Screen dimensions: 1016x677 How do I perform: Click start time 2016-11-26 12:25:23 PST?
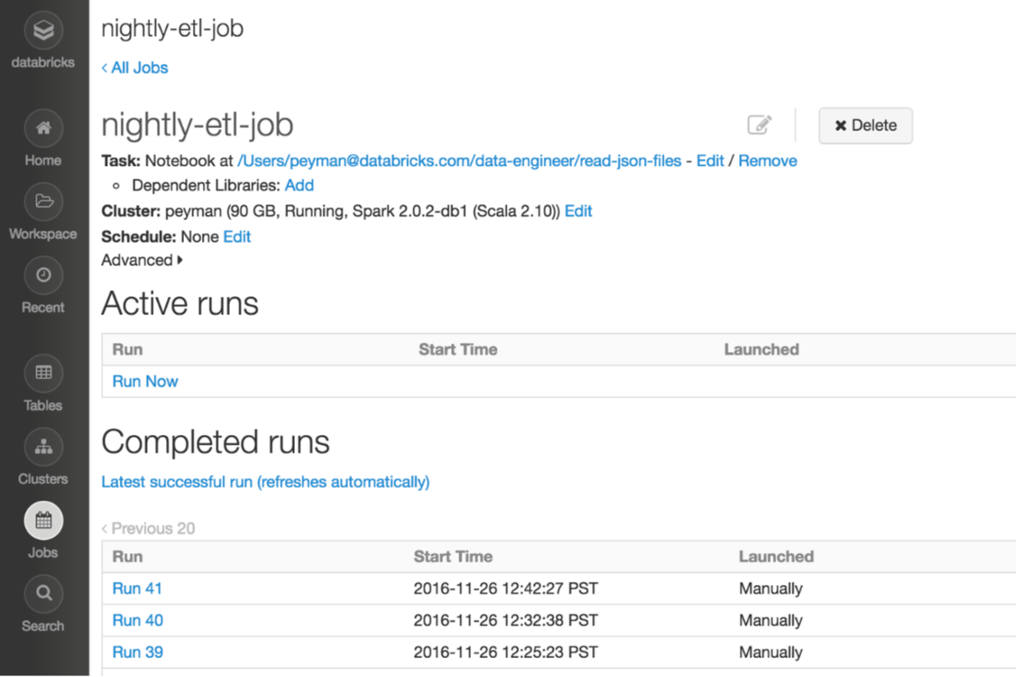(506, 652)
